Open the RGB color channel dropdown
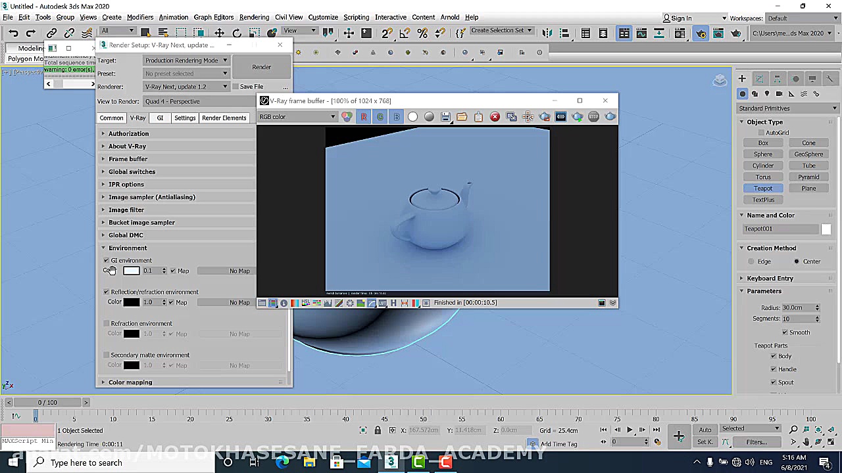Viewport: 842px width, 473px height. (x=297, y=117)
